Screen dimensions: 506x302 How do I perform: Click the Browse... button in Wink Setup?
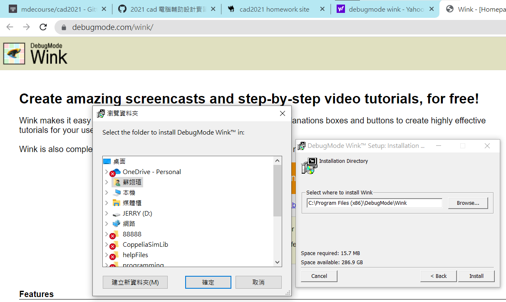pyautogui.click(x=468, y=203)
